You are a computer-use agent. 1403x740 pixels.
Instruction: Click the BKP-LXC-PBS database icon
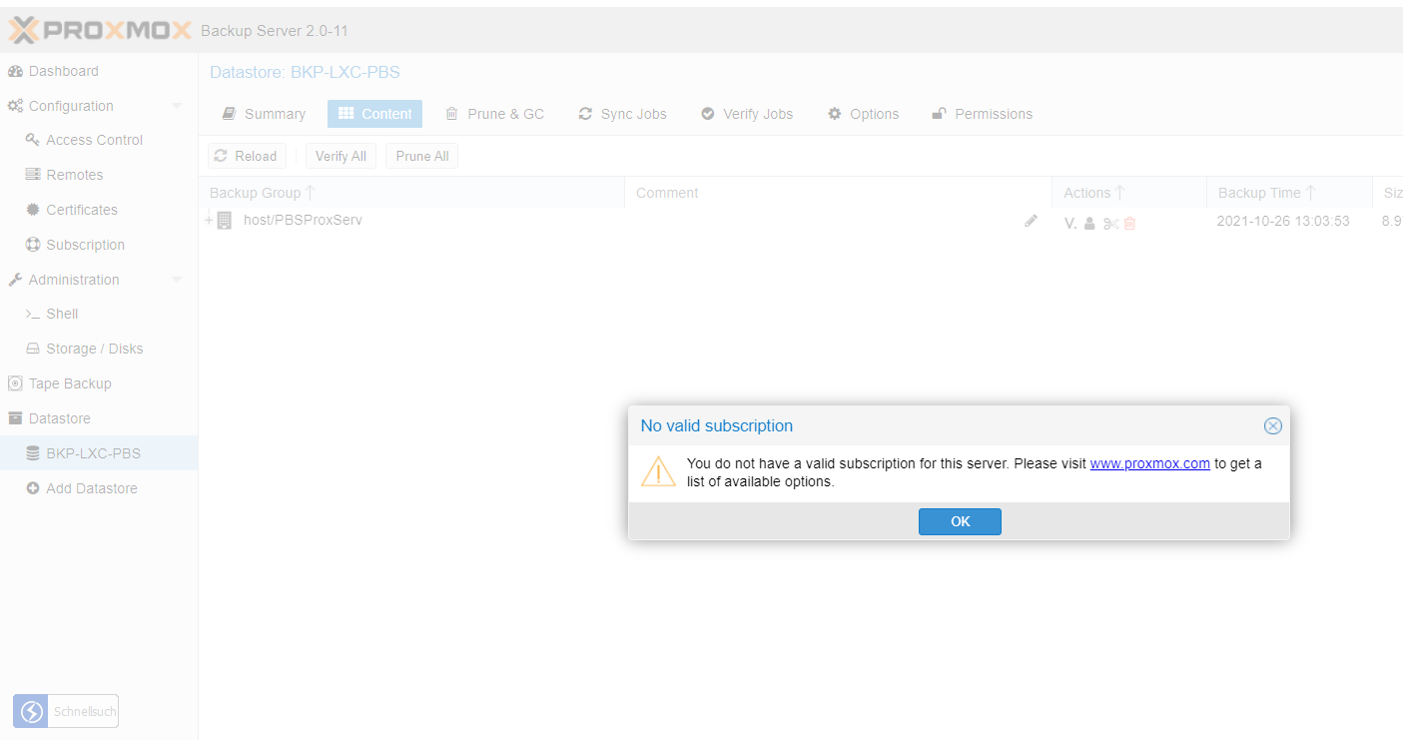(33, 453)
